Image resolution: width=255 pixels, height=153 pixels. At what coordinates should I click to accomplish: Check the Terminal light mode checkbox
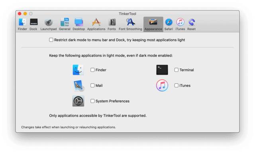(176, 70)
